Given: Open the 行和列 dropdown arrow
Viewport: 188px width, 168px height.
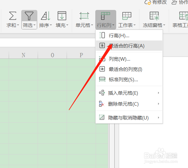Looking at the screenshot, I should [113, 25].
